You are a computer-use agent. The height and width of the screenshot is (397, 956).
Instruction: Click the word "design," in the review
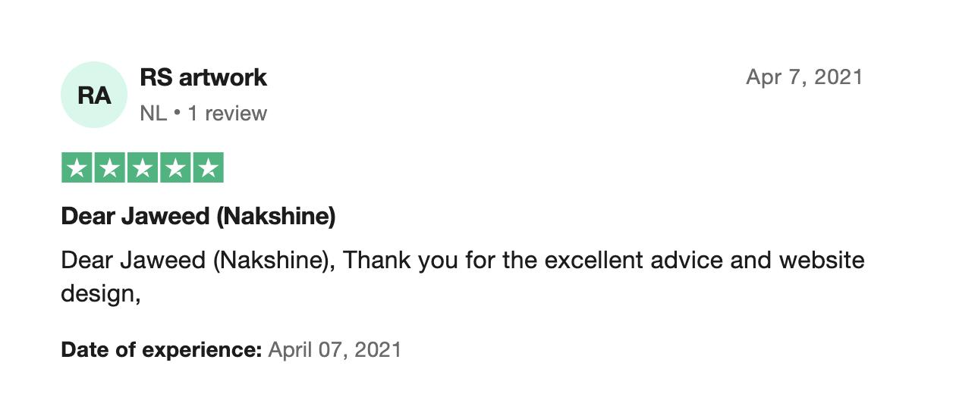pyautogui.click(x=102, y=293)
